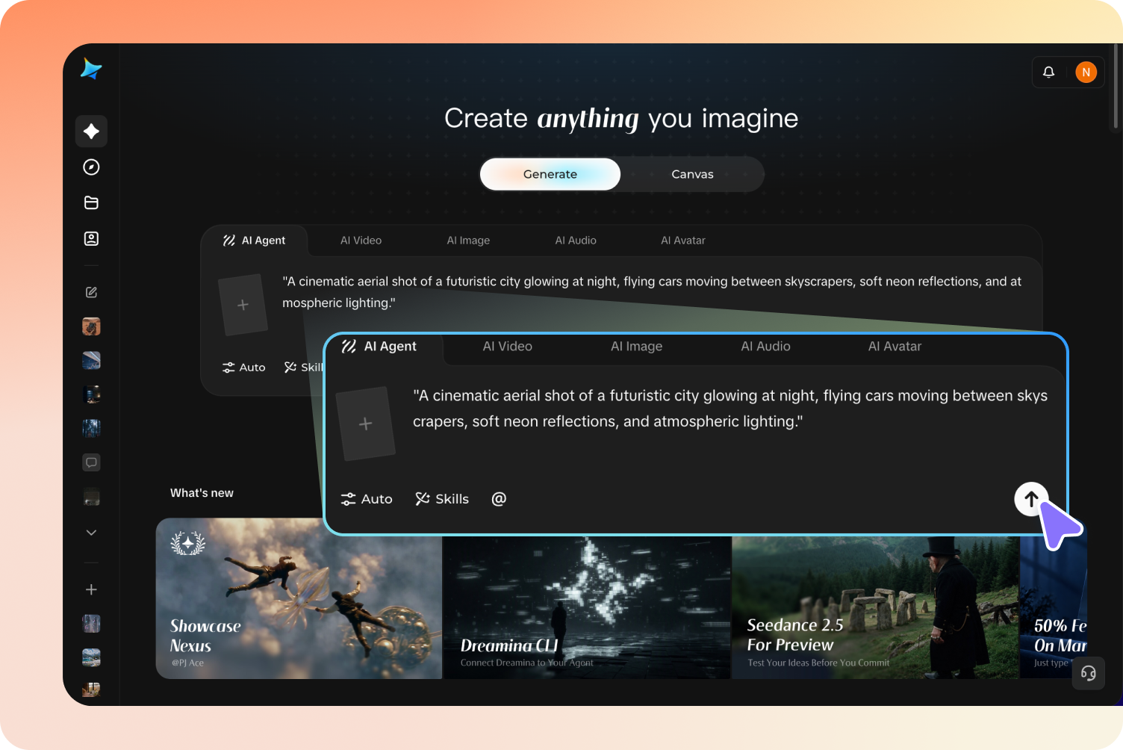1123x750 pixels.
Task: Select the AI Image tab in the background panel
Action: click(468, 241)
